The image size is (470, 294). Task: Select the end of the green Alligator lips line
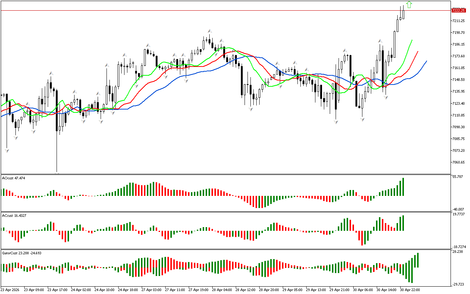click(x=412, y=40)
